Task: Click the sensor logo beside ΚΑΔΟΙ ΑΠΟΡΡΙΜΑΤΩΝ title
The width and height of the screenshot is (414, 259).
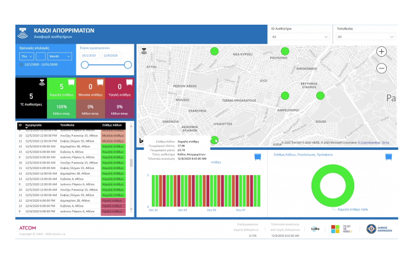Action: (23, 33)
